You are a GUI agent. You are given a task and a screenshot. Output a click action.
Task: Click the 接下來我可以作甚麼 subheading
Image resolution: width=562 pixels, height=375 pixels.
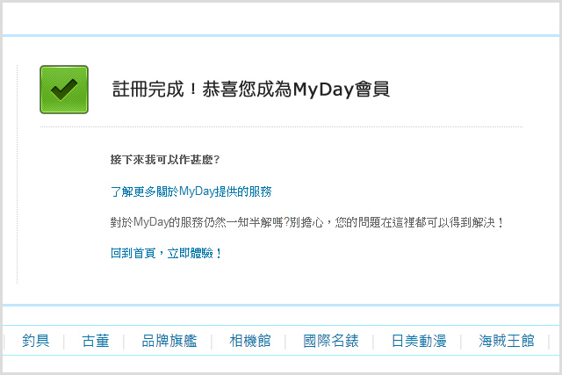coord(164,160)
